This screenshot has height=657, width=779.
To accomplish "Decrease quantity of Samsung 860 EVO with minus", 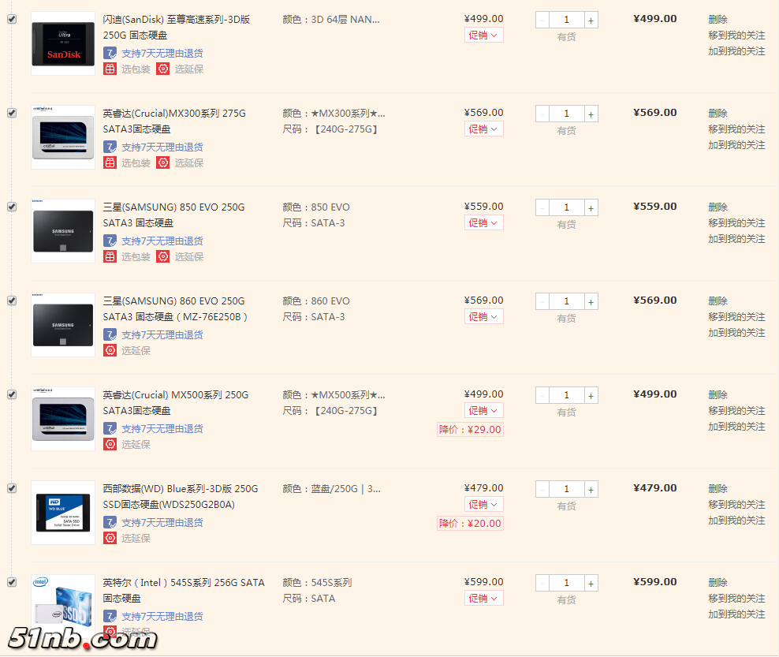I will coord(542,302).
